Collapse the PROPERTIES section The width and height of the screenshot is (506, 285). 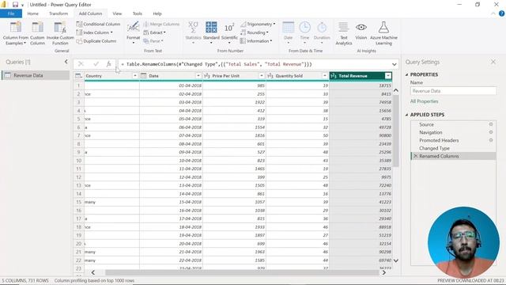click(x=406, y=74)
